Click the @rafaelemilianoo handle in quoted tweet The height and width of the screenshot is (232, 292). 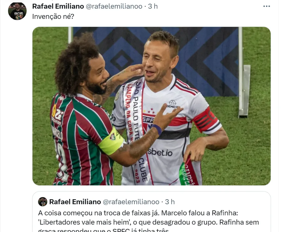[x=131, y=202]
